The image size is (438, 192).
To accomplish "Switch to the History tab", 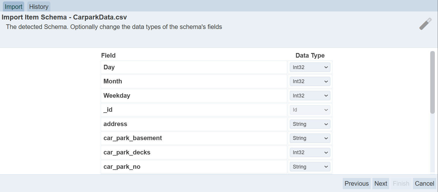I will (39, 7).
